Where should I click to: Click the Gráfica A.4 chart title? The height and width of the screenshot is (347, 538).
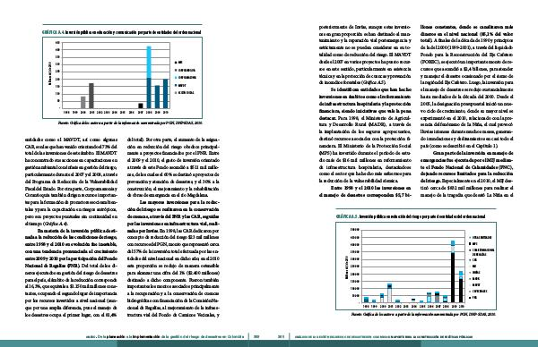pos(121,32)
